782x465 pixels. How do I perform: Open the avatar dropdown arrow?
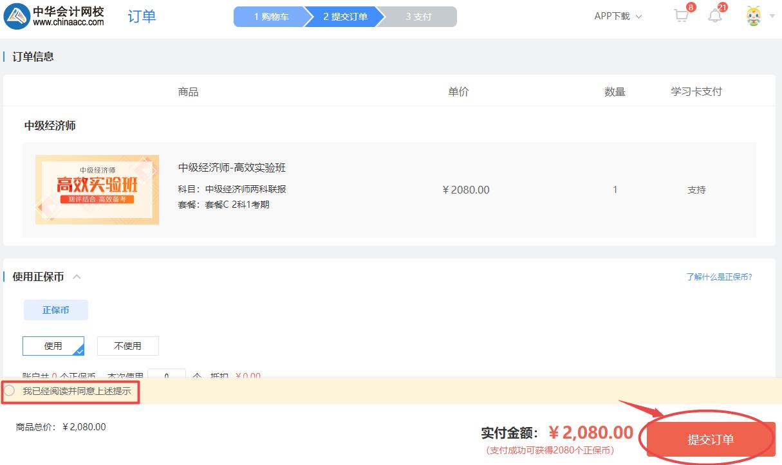771,16
